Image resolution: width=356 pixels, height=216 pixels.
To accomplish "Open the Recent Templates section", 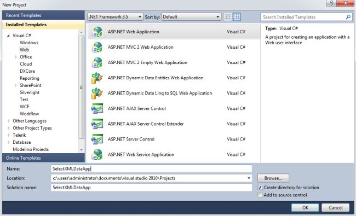I will click(x=43, y=15).
